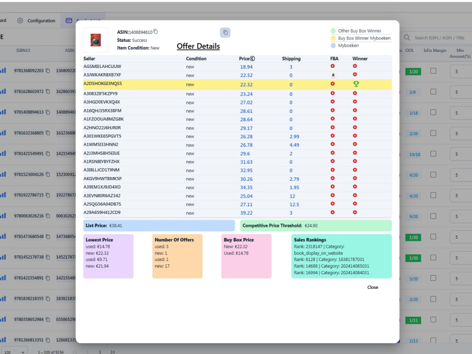Click Competitive Price Threshold €24.90 bar
The height and width of the screenshot is (354, 472).
316,226
